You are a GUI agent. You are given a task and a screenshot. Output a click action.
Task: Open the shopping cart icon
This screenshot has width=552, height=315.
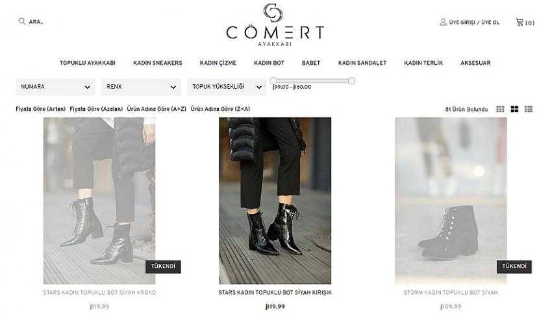[x=520, y=22]
